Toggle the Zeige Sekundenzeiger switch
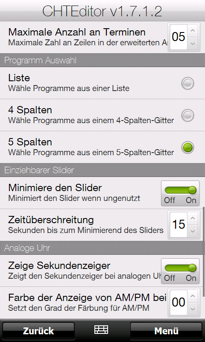 point(180,271)
